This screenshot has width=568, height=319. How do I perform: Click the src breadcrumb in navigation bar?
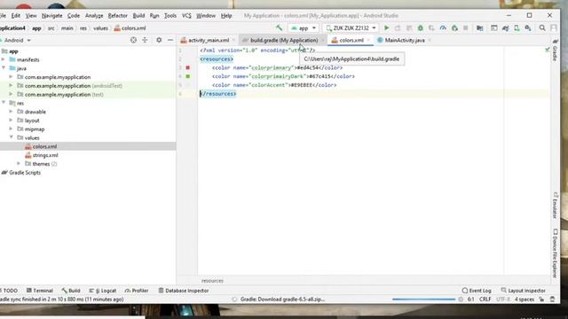point(51,27)
